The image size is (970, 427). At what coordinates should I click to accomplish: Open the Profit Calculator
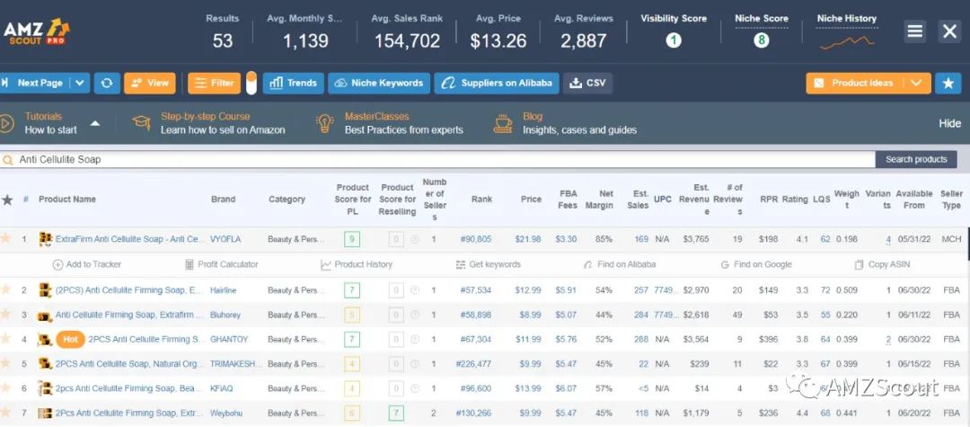[x=222, y=264]
